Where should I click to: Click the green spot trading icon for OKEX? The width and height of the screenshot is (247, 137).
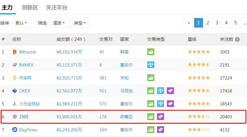pos(151,91)
